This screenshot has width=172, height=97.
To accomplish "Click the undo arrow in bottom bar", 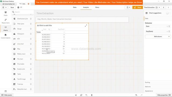I will click(136, 95).
